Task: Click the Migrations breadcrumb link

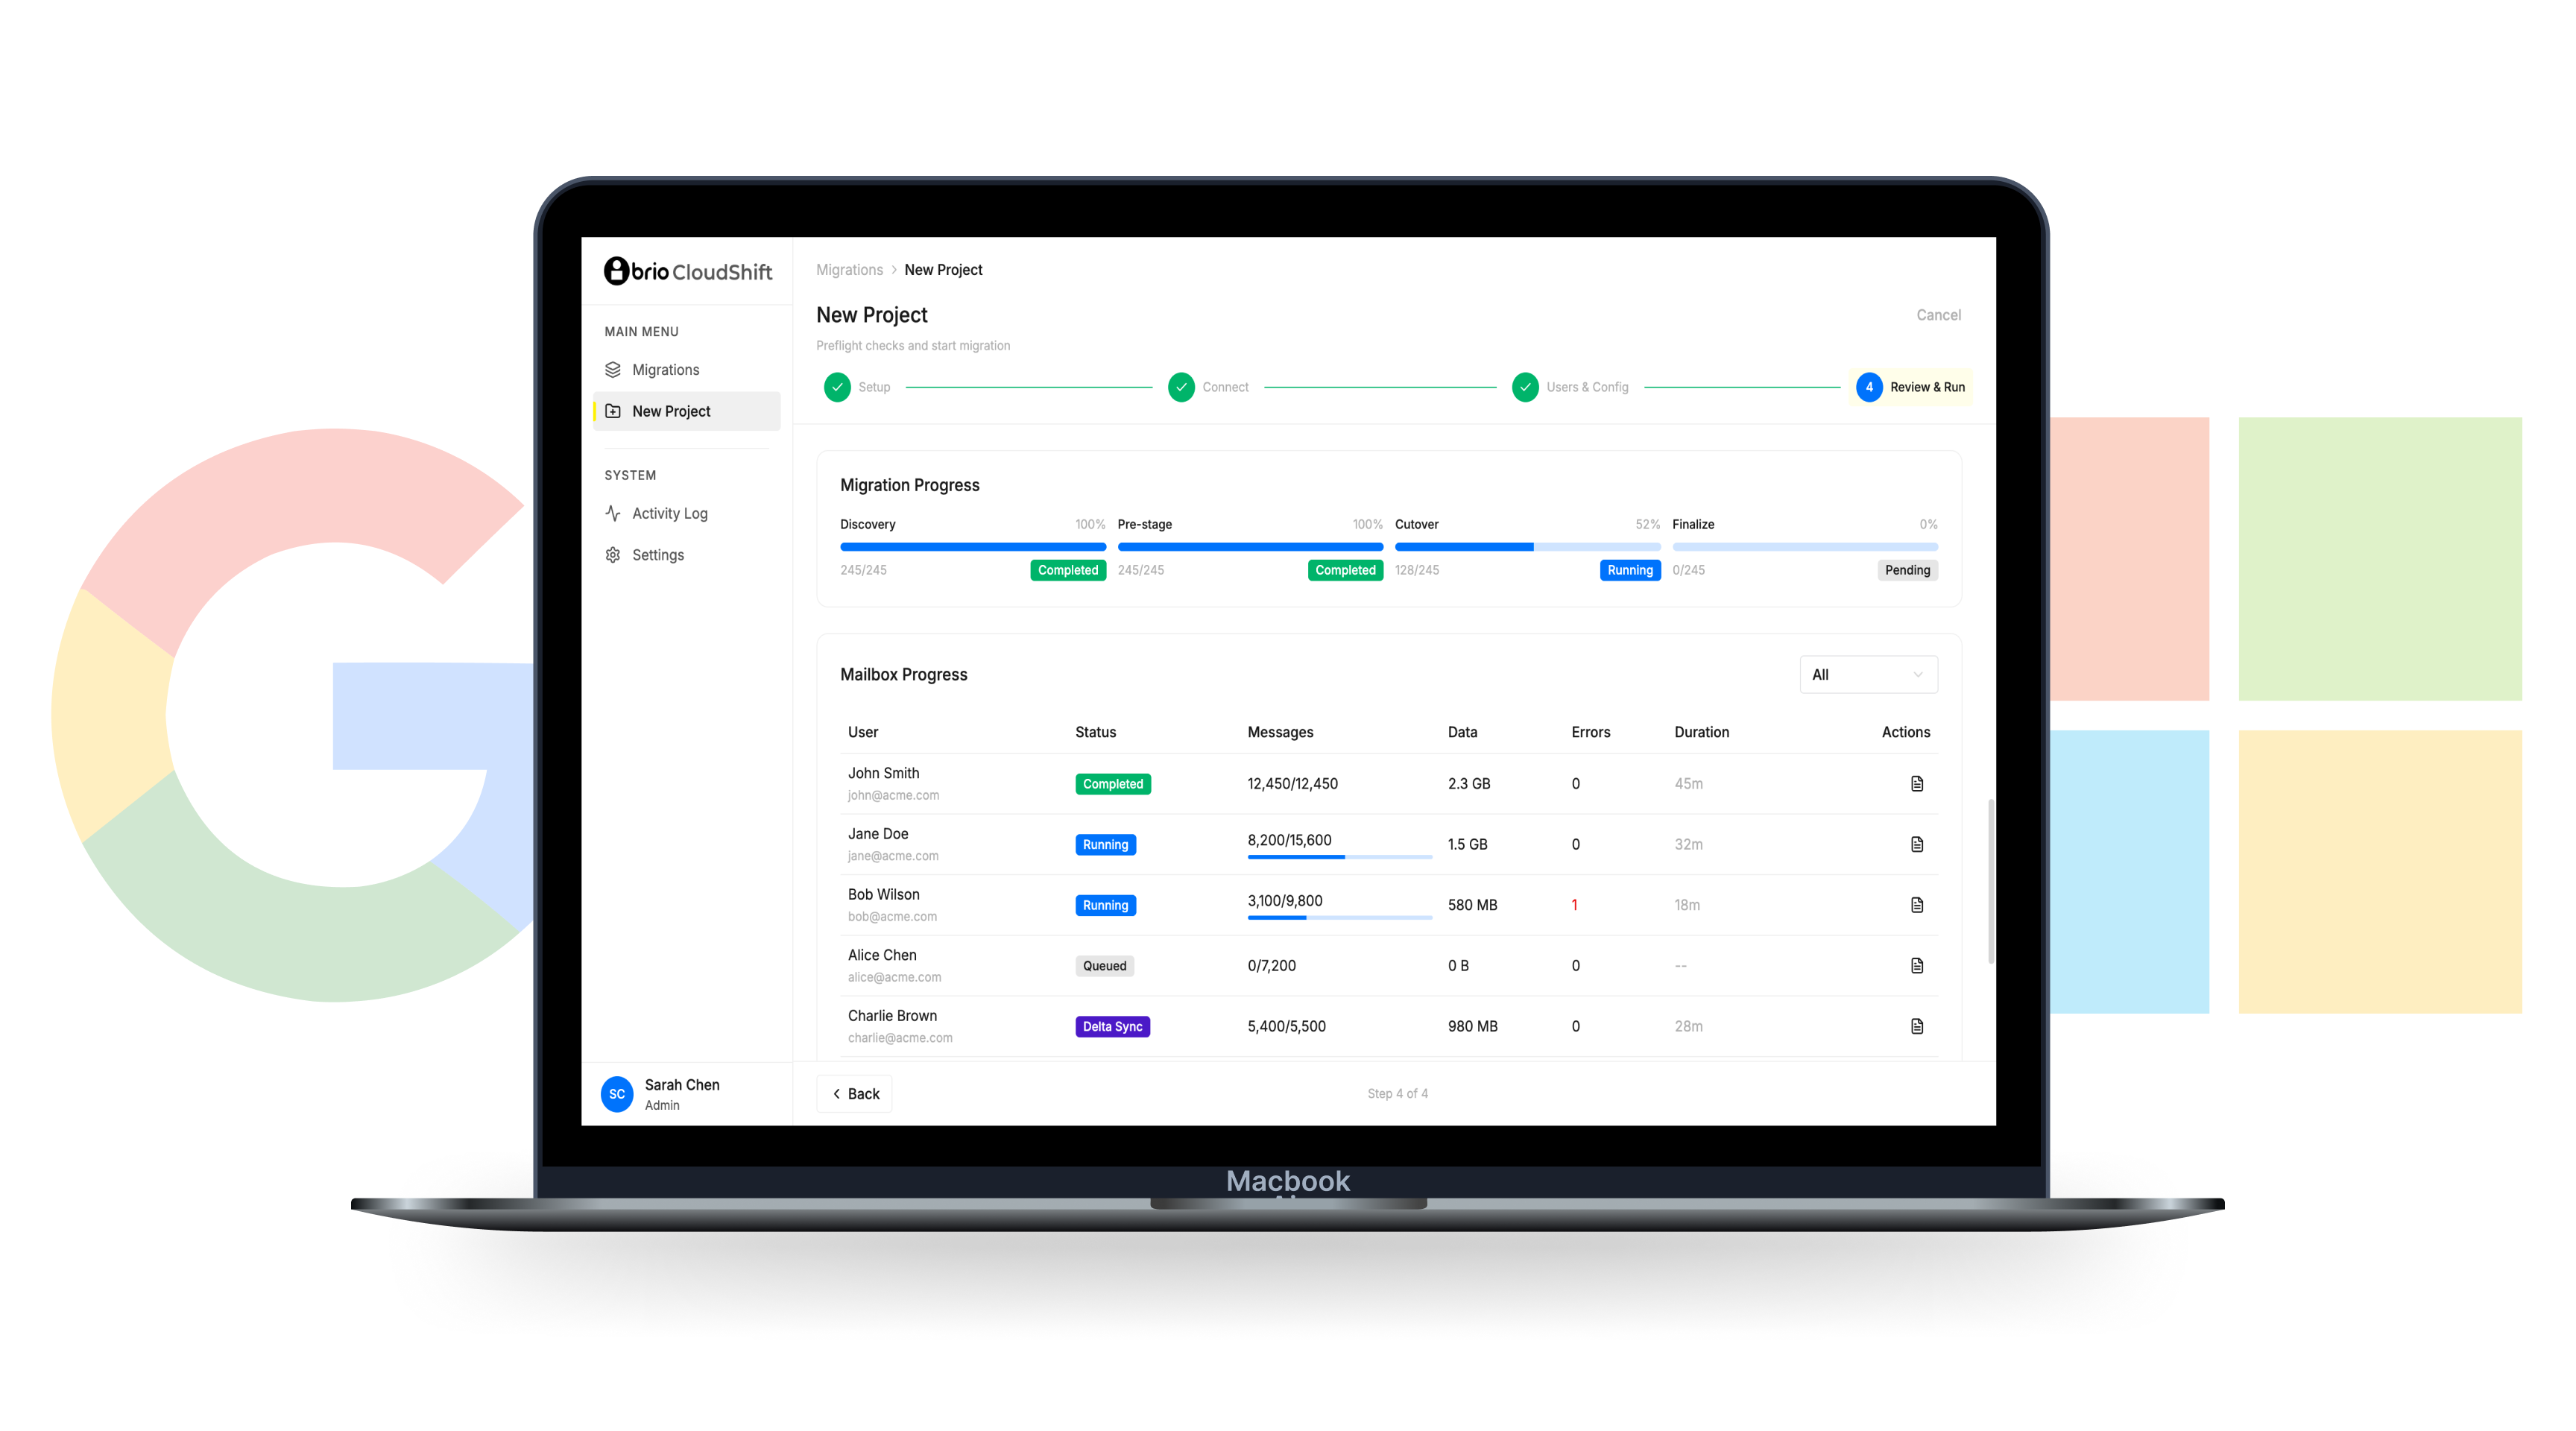Action: (x=849, y=270)
